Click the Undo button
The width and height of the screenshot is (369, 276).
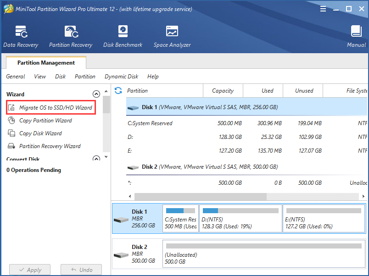tap(81, 270)
